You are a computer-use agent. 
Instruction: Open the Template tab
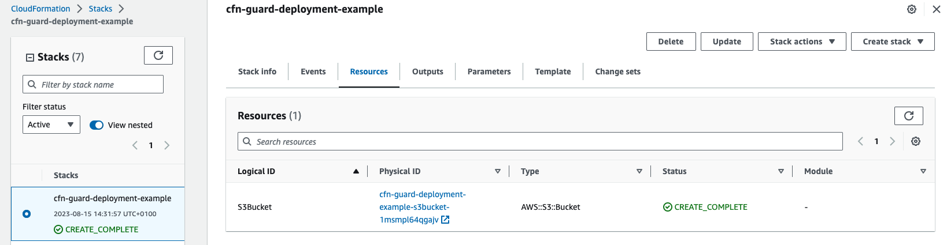(553, 71)
